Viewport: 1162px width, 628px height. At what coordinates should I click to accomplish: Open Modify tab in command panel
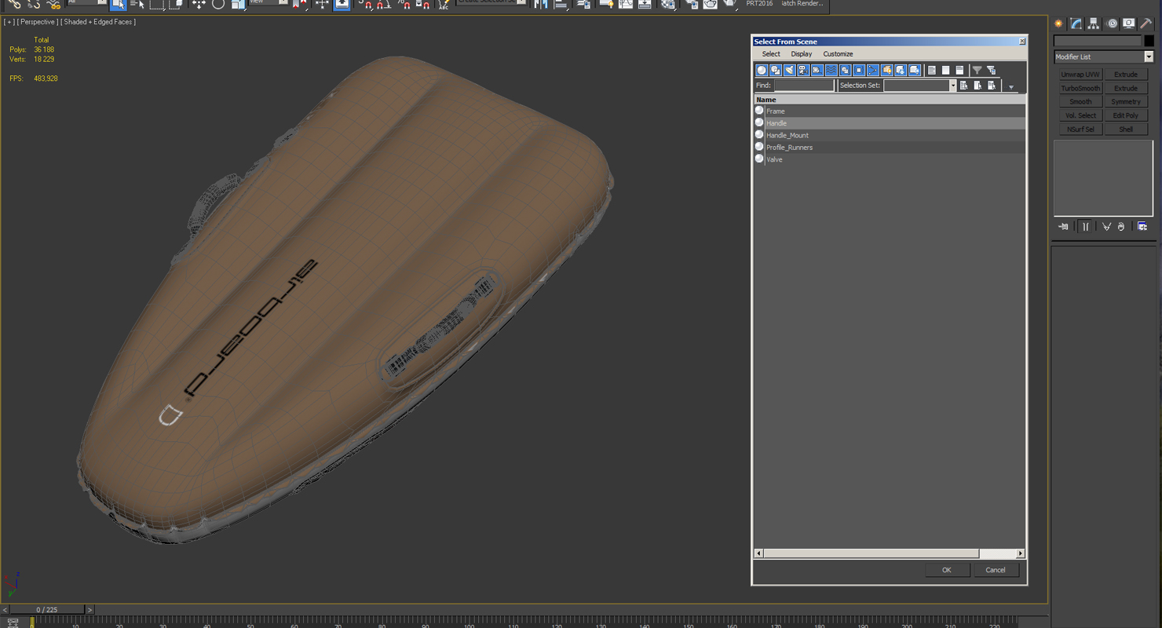pyautogui.click(x=1076, y=24)
